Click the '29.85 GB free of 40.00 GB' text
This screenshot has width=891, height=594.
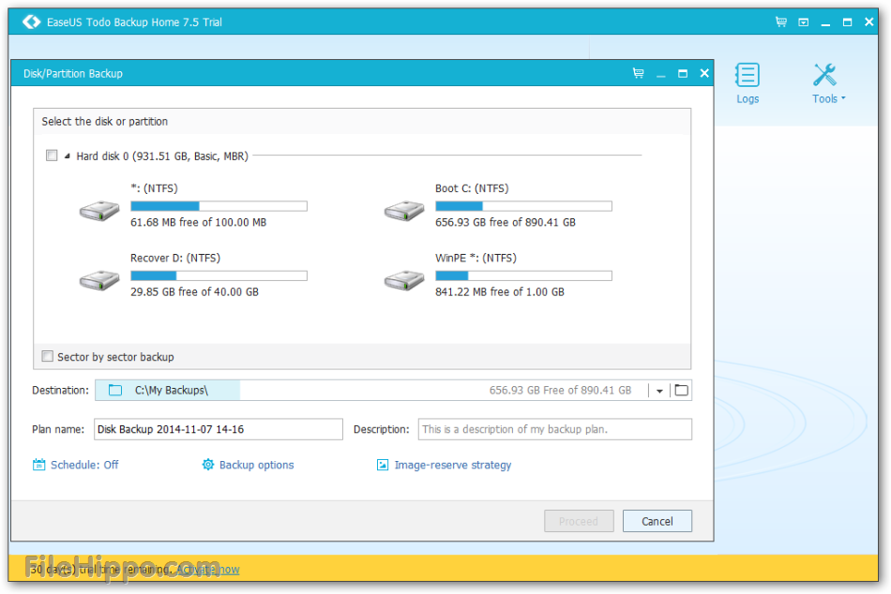(194, 292)
